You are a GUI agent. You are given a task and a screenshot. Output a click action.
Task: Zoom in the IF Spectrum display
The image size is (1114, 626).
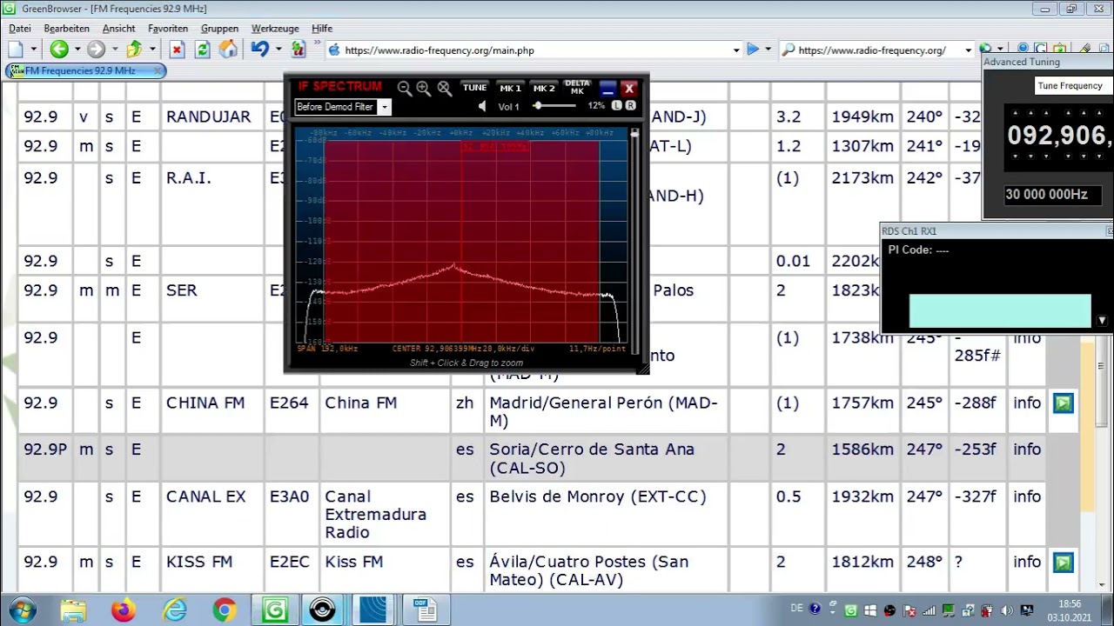[424, 88]
